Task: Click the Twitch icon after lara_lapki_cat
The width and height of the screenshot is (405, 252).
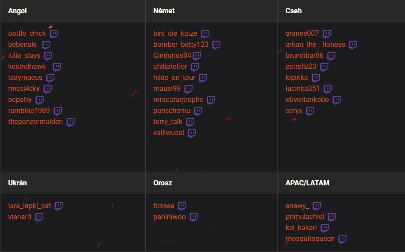Action: (59, 206)
